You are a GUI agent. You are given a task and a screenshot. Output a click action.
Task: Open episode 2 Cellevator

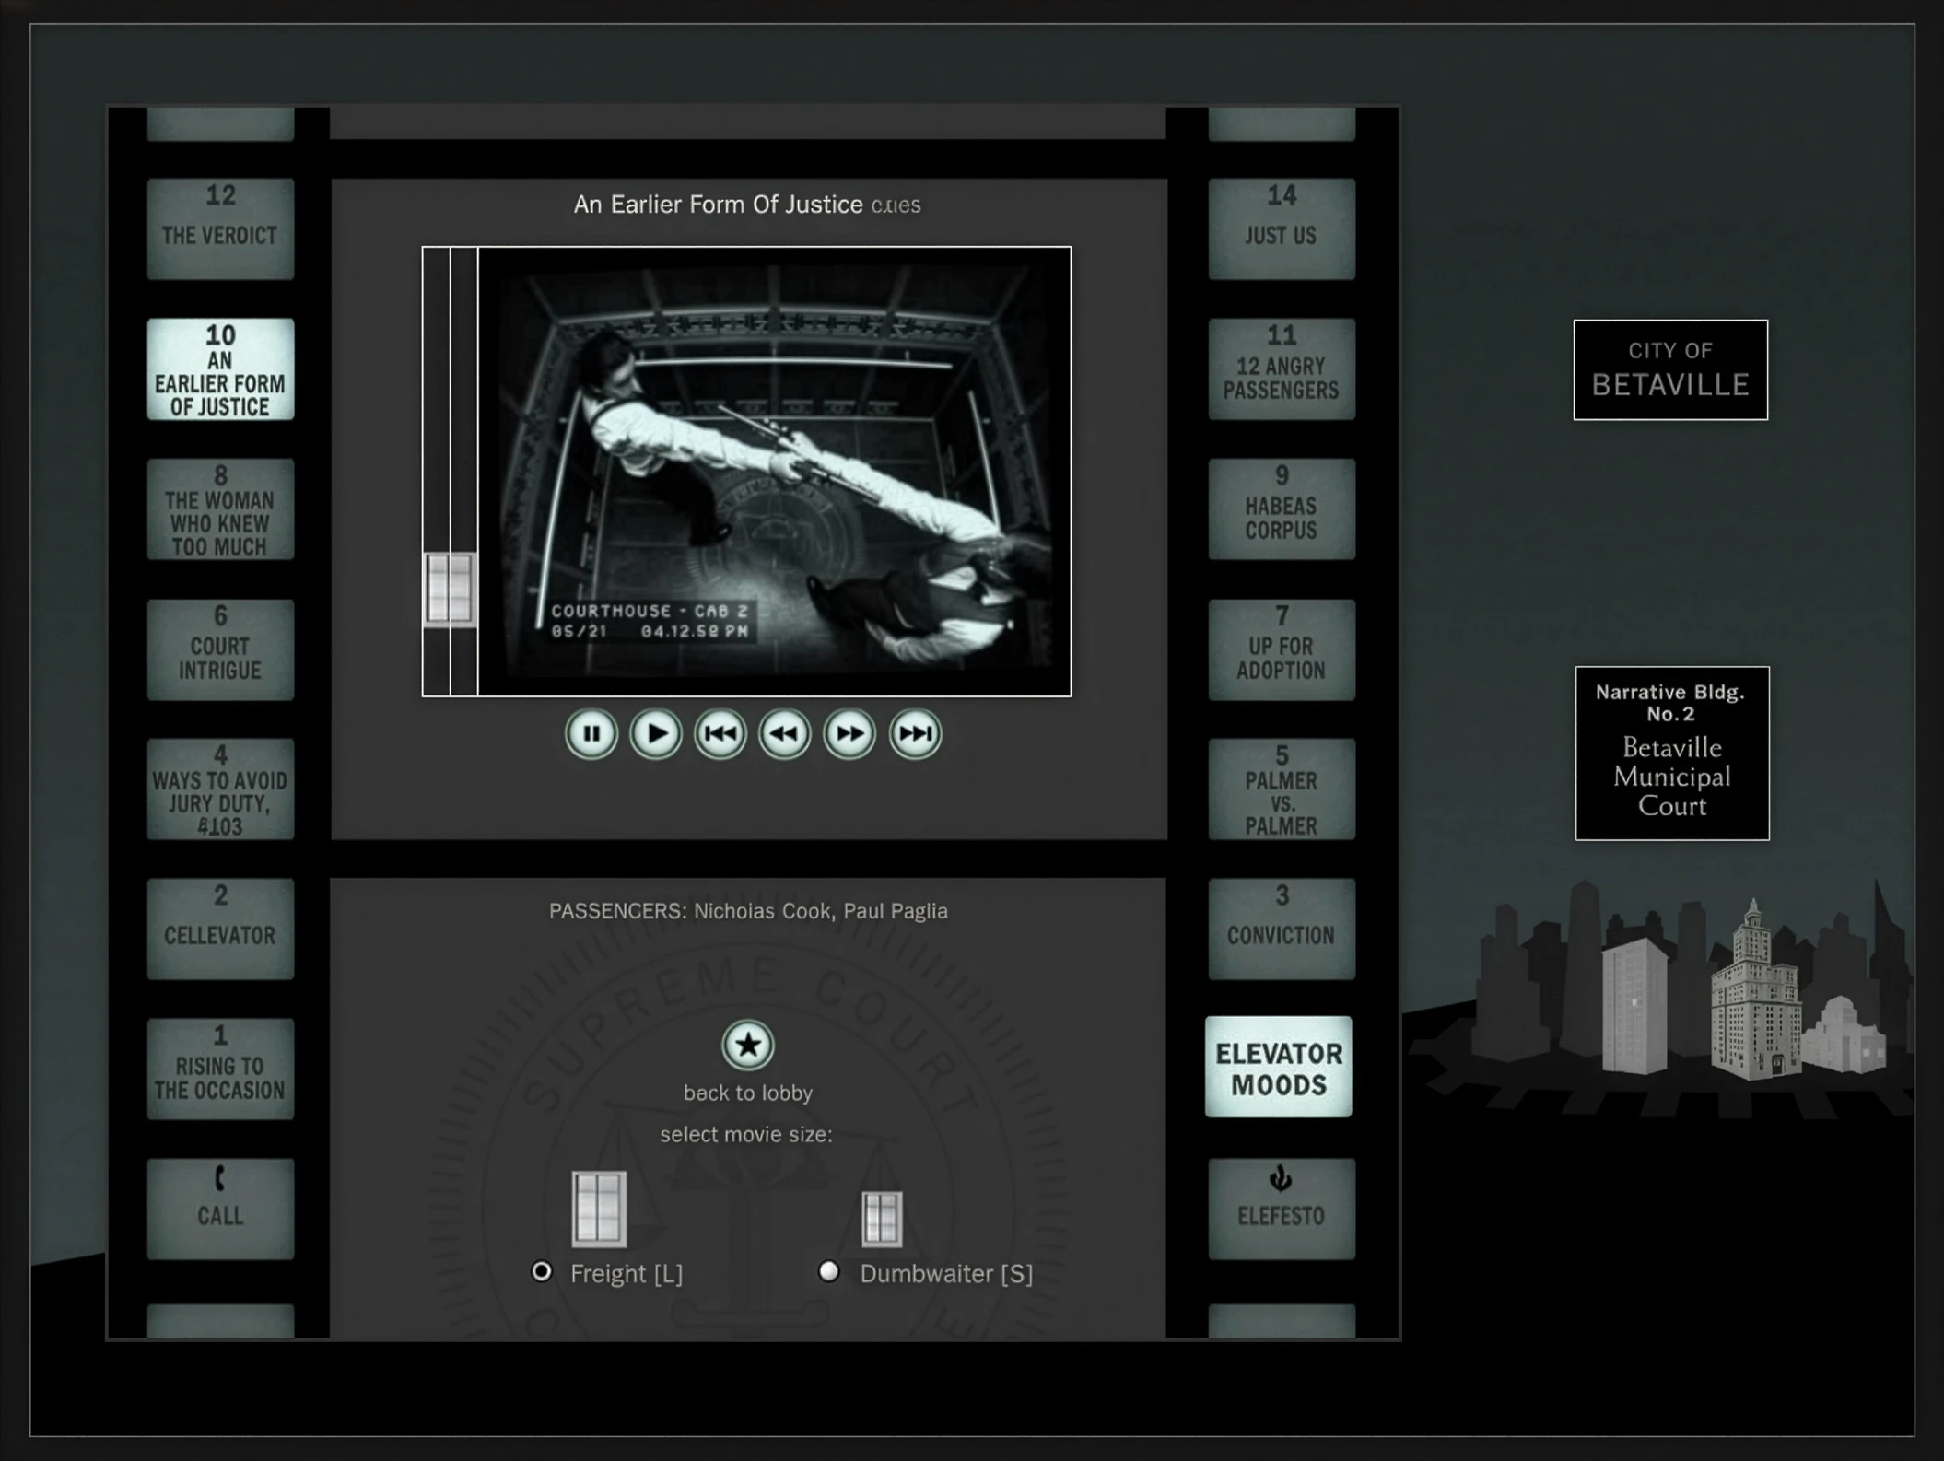point(220,929)
